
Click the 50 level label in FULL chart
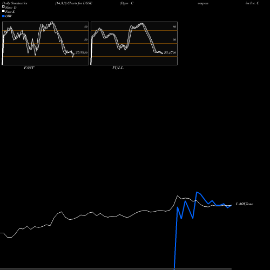click(x=174, y=39)
